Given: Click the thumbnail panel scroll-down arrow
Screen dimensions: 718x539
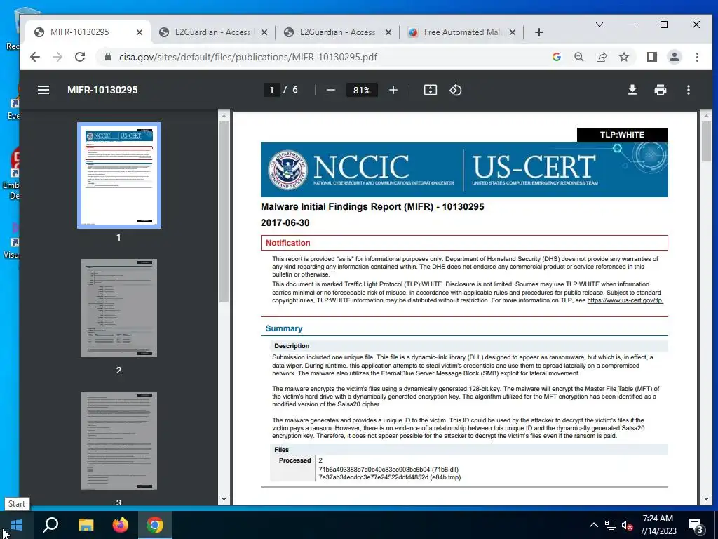Looking at the screenshot, I should click(x=224, y=499).
